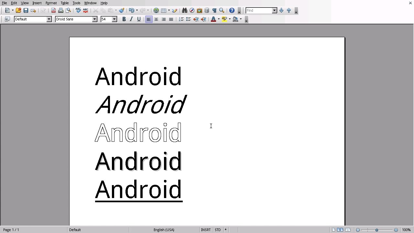Viewport: 414px width, 233px height.
Task: Open the Tools menu
Action: click(76, 3)
